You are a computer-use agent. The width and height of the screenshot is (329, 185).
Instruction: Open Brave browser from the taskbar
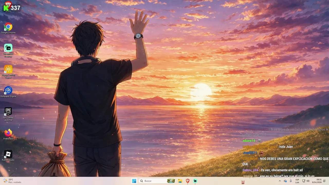188,181
